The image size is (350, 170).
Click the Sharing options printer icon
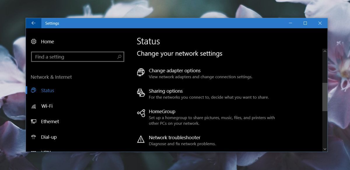[x=141, y=93]
